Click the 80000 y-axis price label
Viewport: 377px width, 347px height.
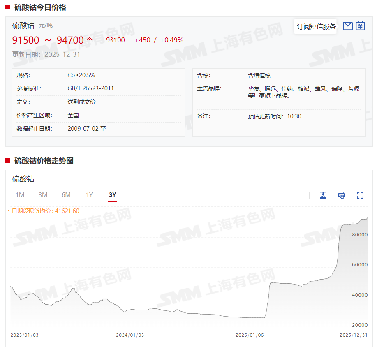[x=359, y=234]
